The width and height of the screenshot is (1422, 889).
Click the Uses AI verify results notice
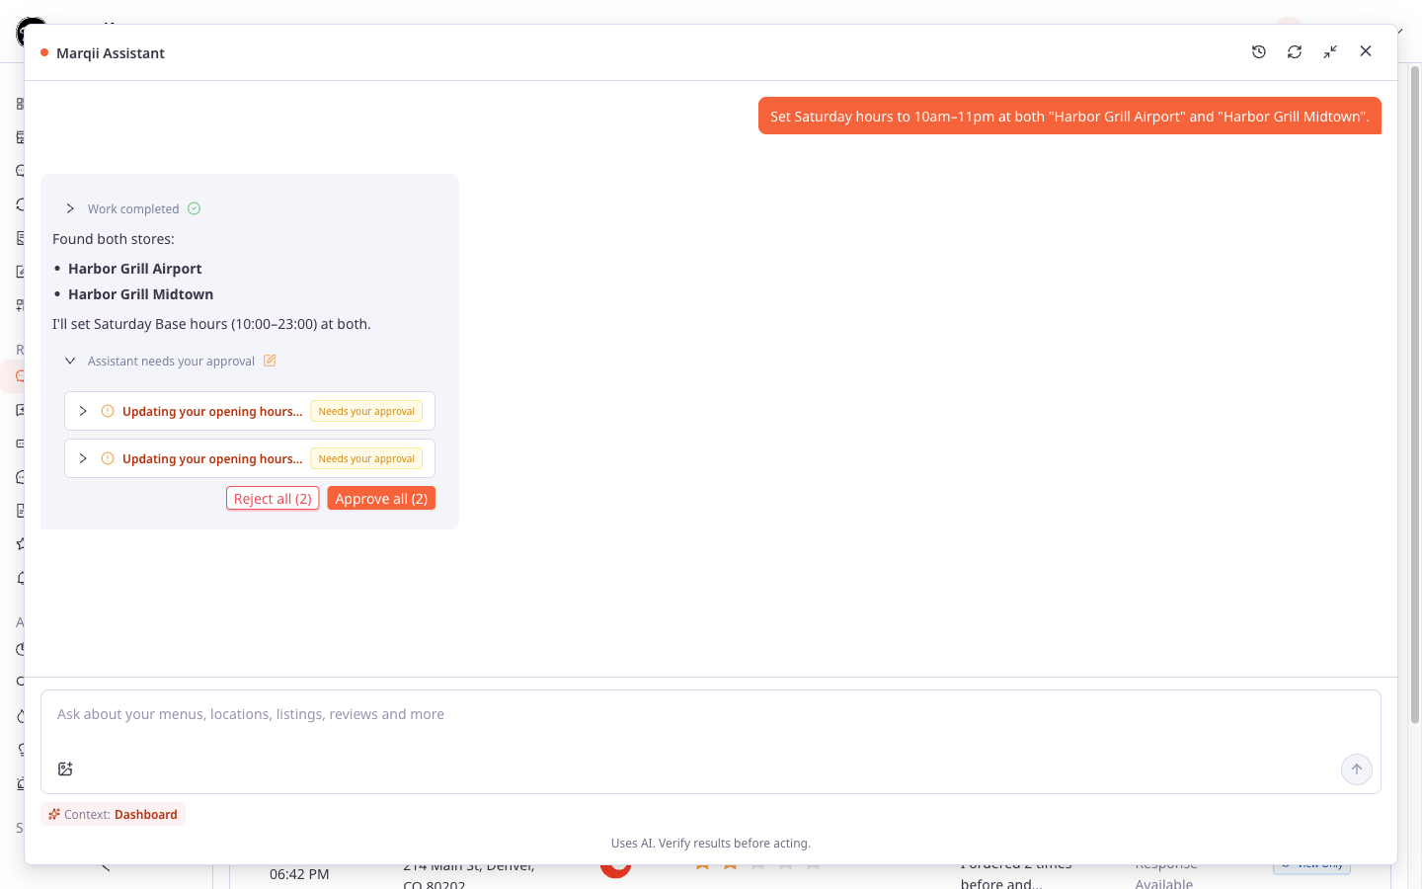[711, 844]
